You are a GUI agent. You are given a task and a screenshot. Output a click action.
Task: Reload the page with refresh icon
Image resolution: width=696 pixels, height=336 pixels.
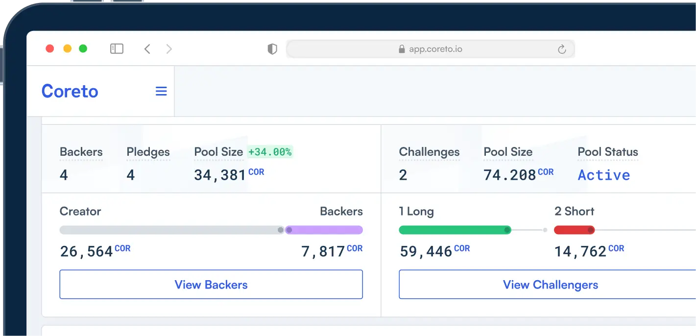pyautogui.click(x=562, y=49)
